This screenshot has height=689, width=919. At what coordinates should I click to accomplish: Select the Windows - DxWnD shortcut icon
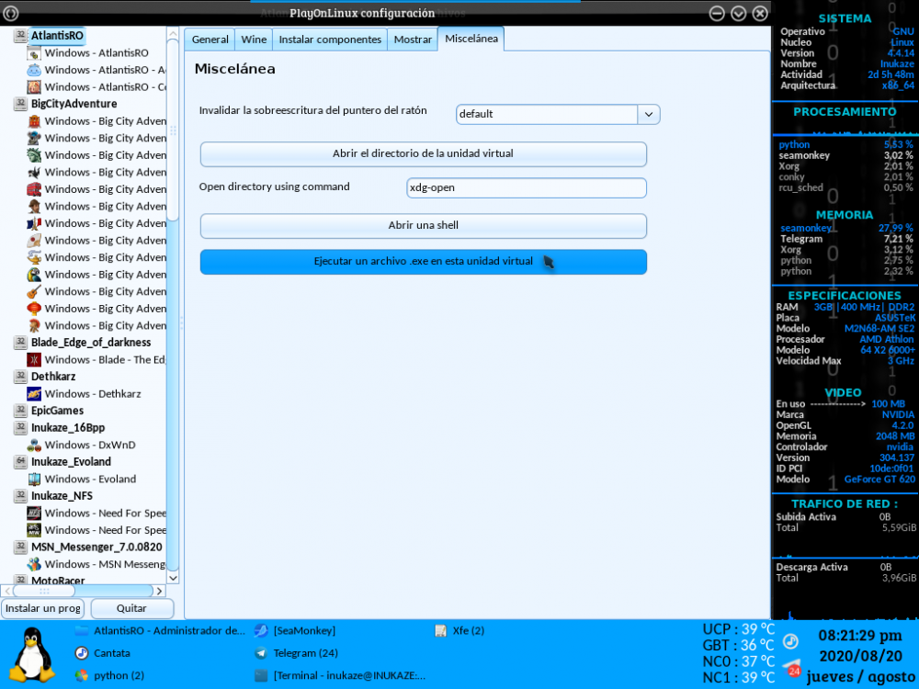pyautogui.click(x=34, y=445)
